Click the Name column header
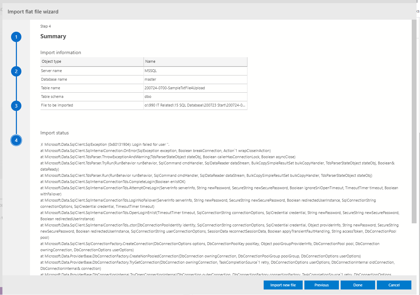 click(196, 62)
